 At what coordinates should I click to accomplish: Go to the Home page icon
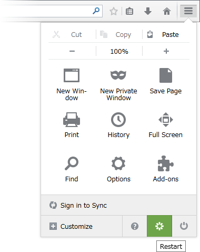tap(167, 12)
